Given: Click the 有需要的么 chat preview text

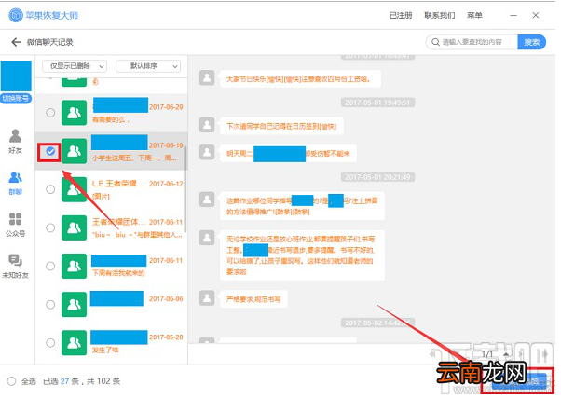Looking at the screenshot, I should point(111,120).
